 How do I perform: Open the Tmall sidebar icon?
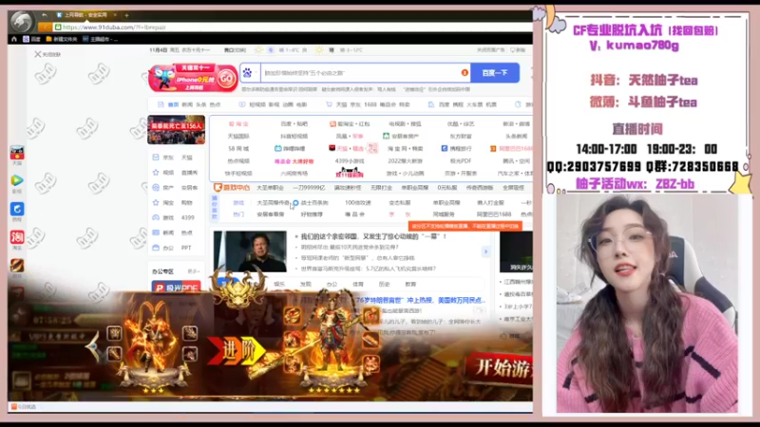pos(17,153)
